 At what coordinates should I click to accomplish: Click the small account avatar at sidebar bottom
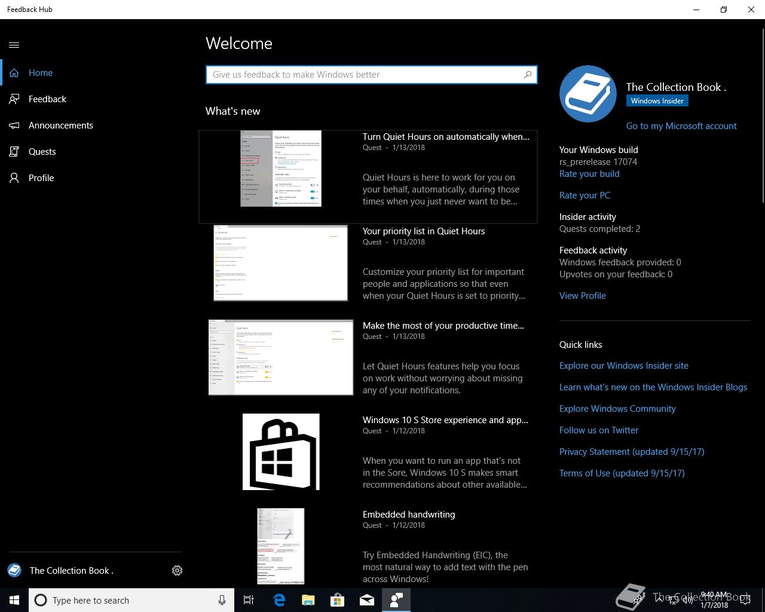pyautogui.click(x=14, y=570)
